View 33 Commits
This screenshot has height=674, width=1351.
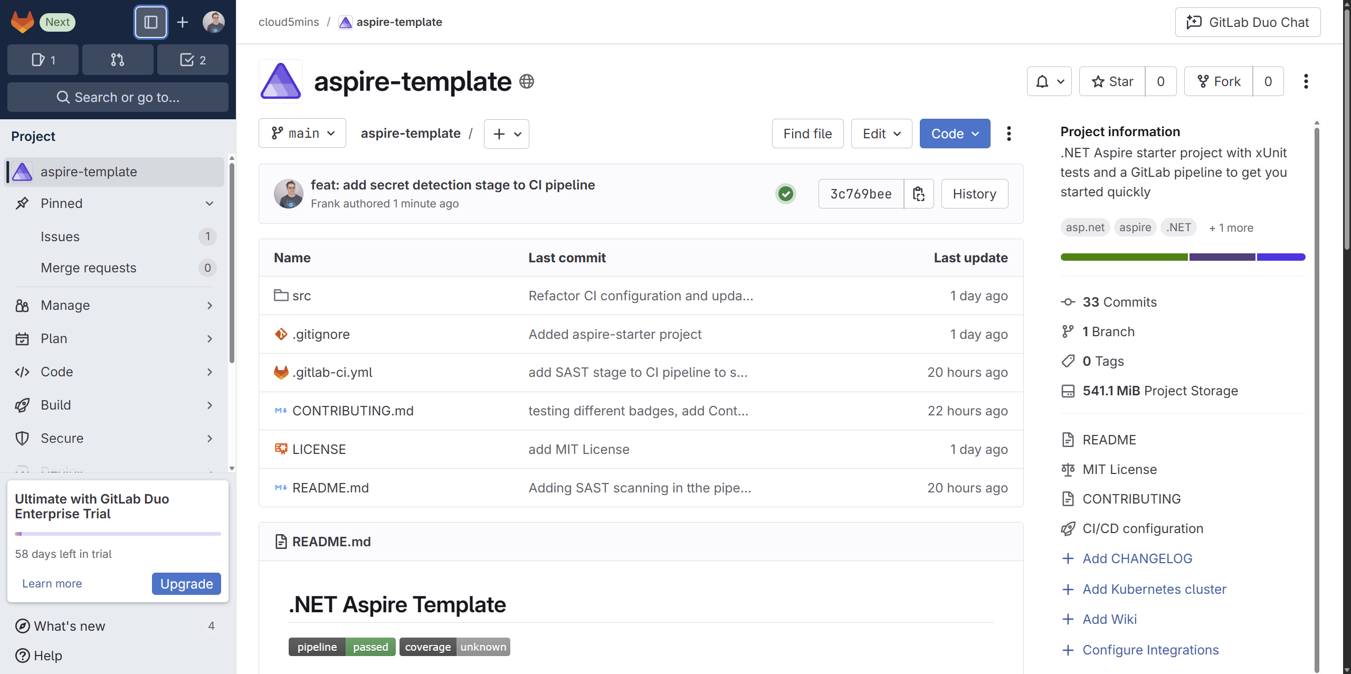tap(1109, 302)
